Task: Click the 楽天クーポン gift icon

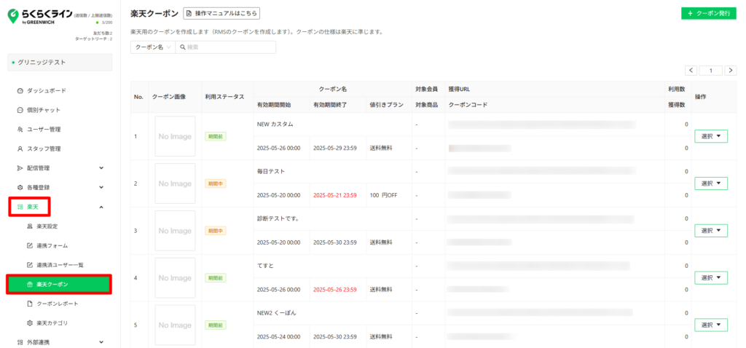Action: pos(29,284)
